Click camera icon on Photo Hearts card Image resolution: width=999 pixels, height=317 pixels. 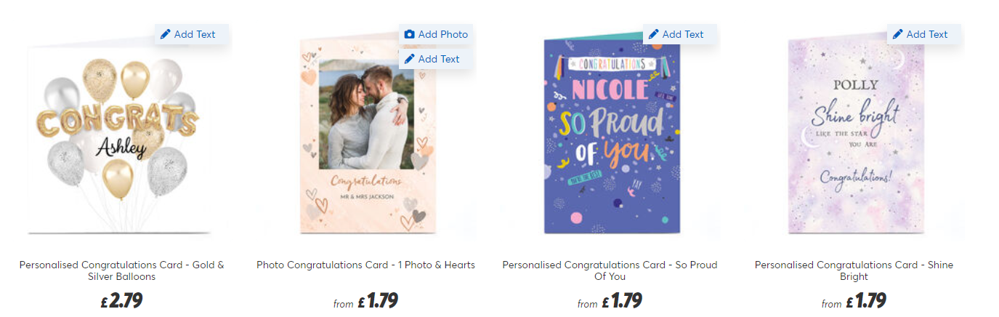point(410,34)
